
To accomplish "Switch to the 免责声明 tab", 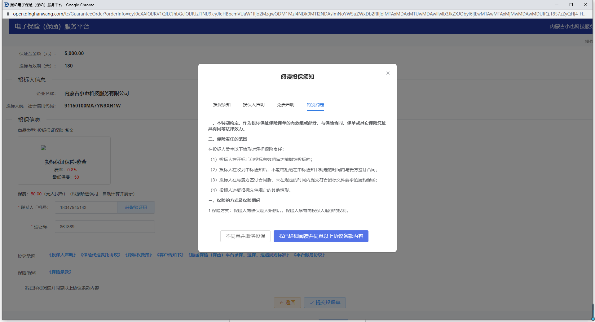I will click(286, 105).
